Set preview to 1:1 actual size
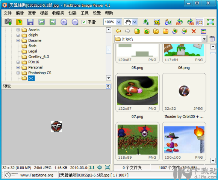The image size is (218, 180). [x=92, y=168]
